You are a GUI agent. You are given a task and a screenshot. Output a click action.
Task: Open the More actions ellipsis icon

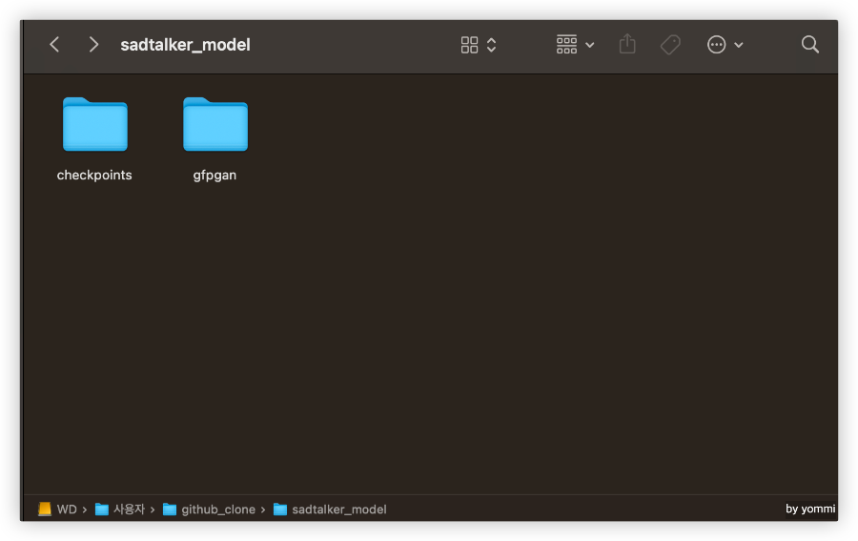(716, 44)
